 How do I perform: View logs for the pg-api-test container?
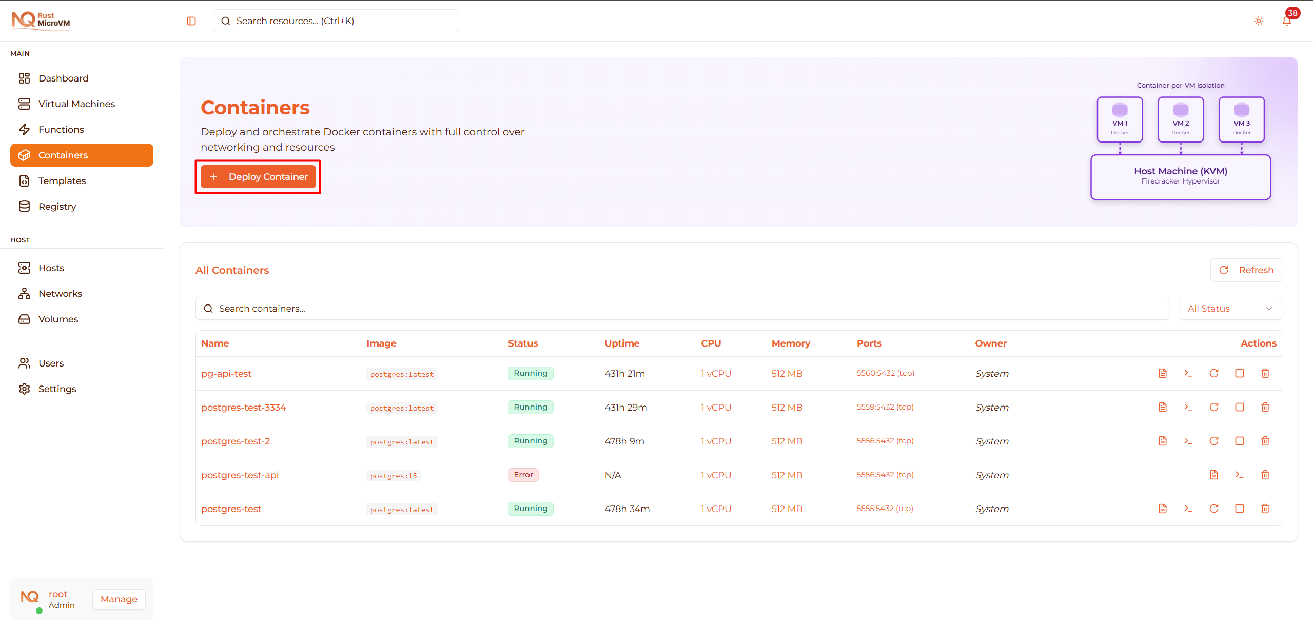click(1163, 373)
